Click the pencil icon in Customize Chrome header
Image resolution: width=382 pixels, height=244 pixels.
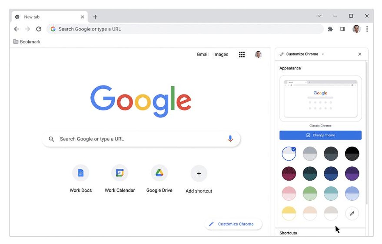tap(282, 54)
